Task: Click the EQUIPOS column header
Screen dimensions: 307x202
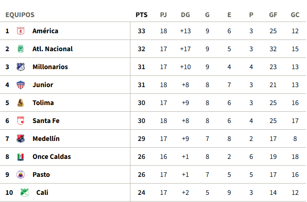Action: 20,15
